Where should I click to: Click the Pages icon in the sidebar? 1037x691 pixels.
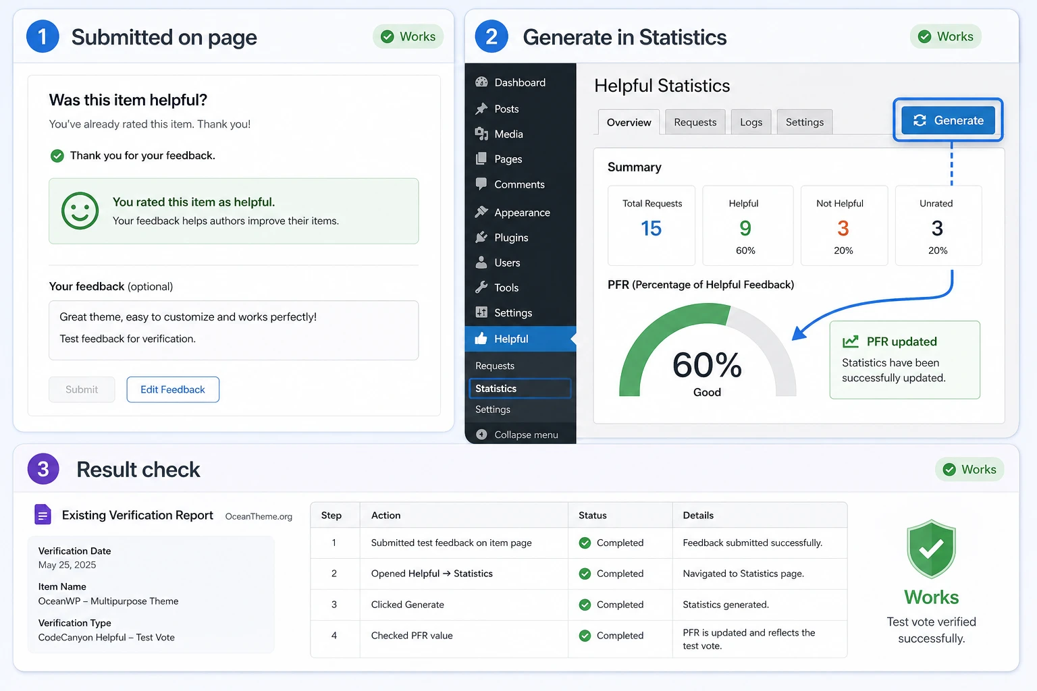pos(481,159)
